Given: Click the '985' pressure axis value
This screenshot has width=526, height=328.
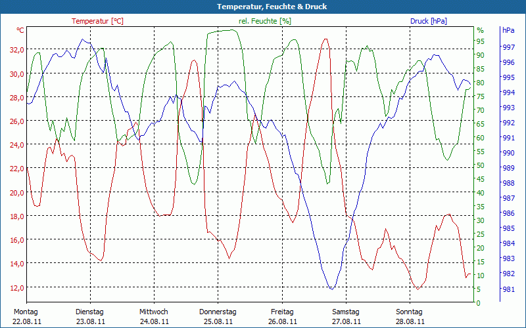Looking at the screenshot, I should point(509,228).
